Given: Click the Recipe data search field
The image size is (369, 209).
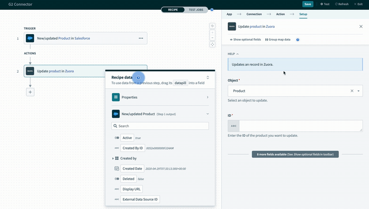Looking at the screenshot, I should click(160, 126).
